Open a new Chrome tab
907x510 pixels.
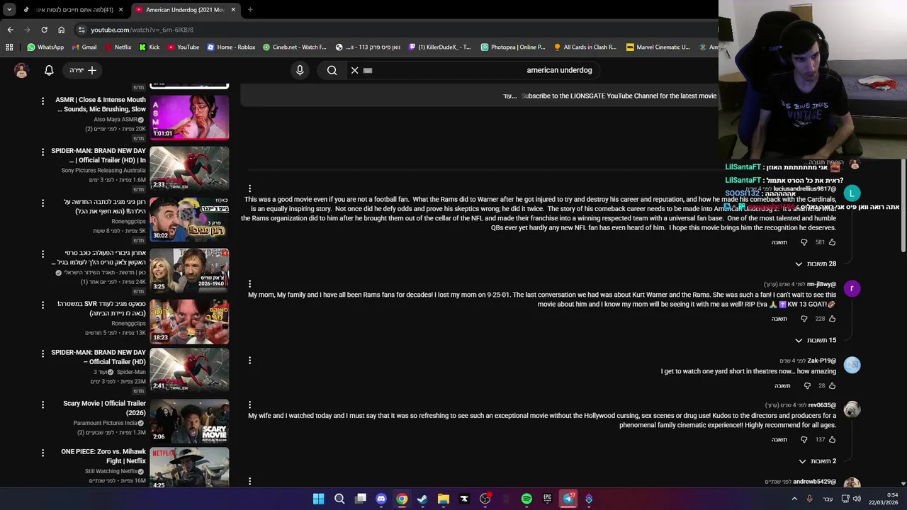point(250,10)
